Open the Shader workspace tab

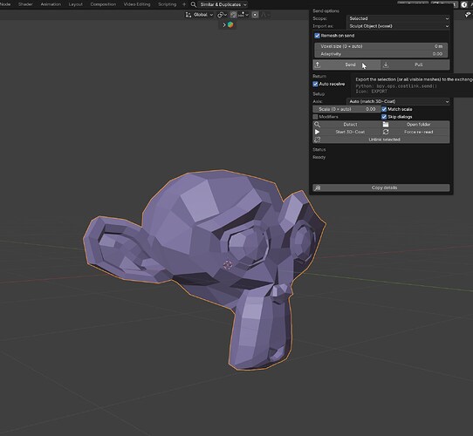pos(25,4)
